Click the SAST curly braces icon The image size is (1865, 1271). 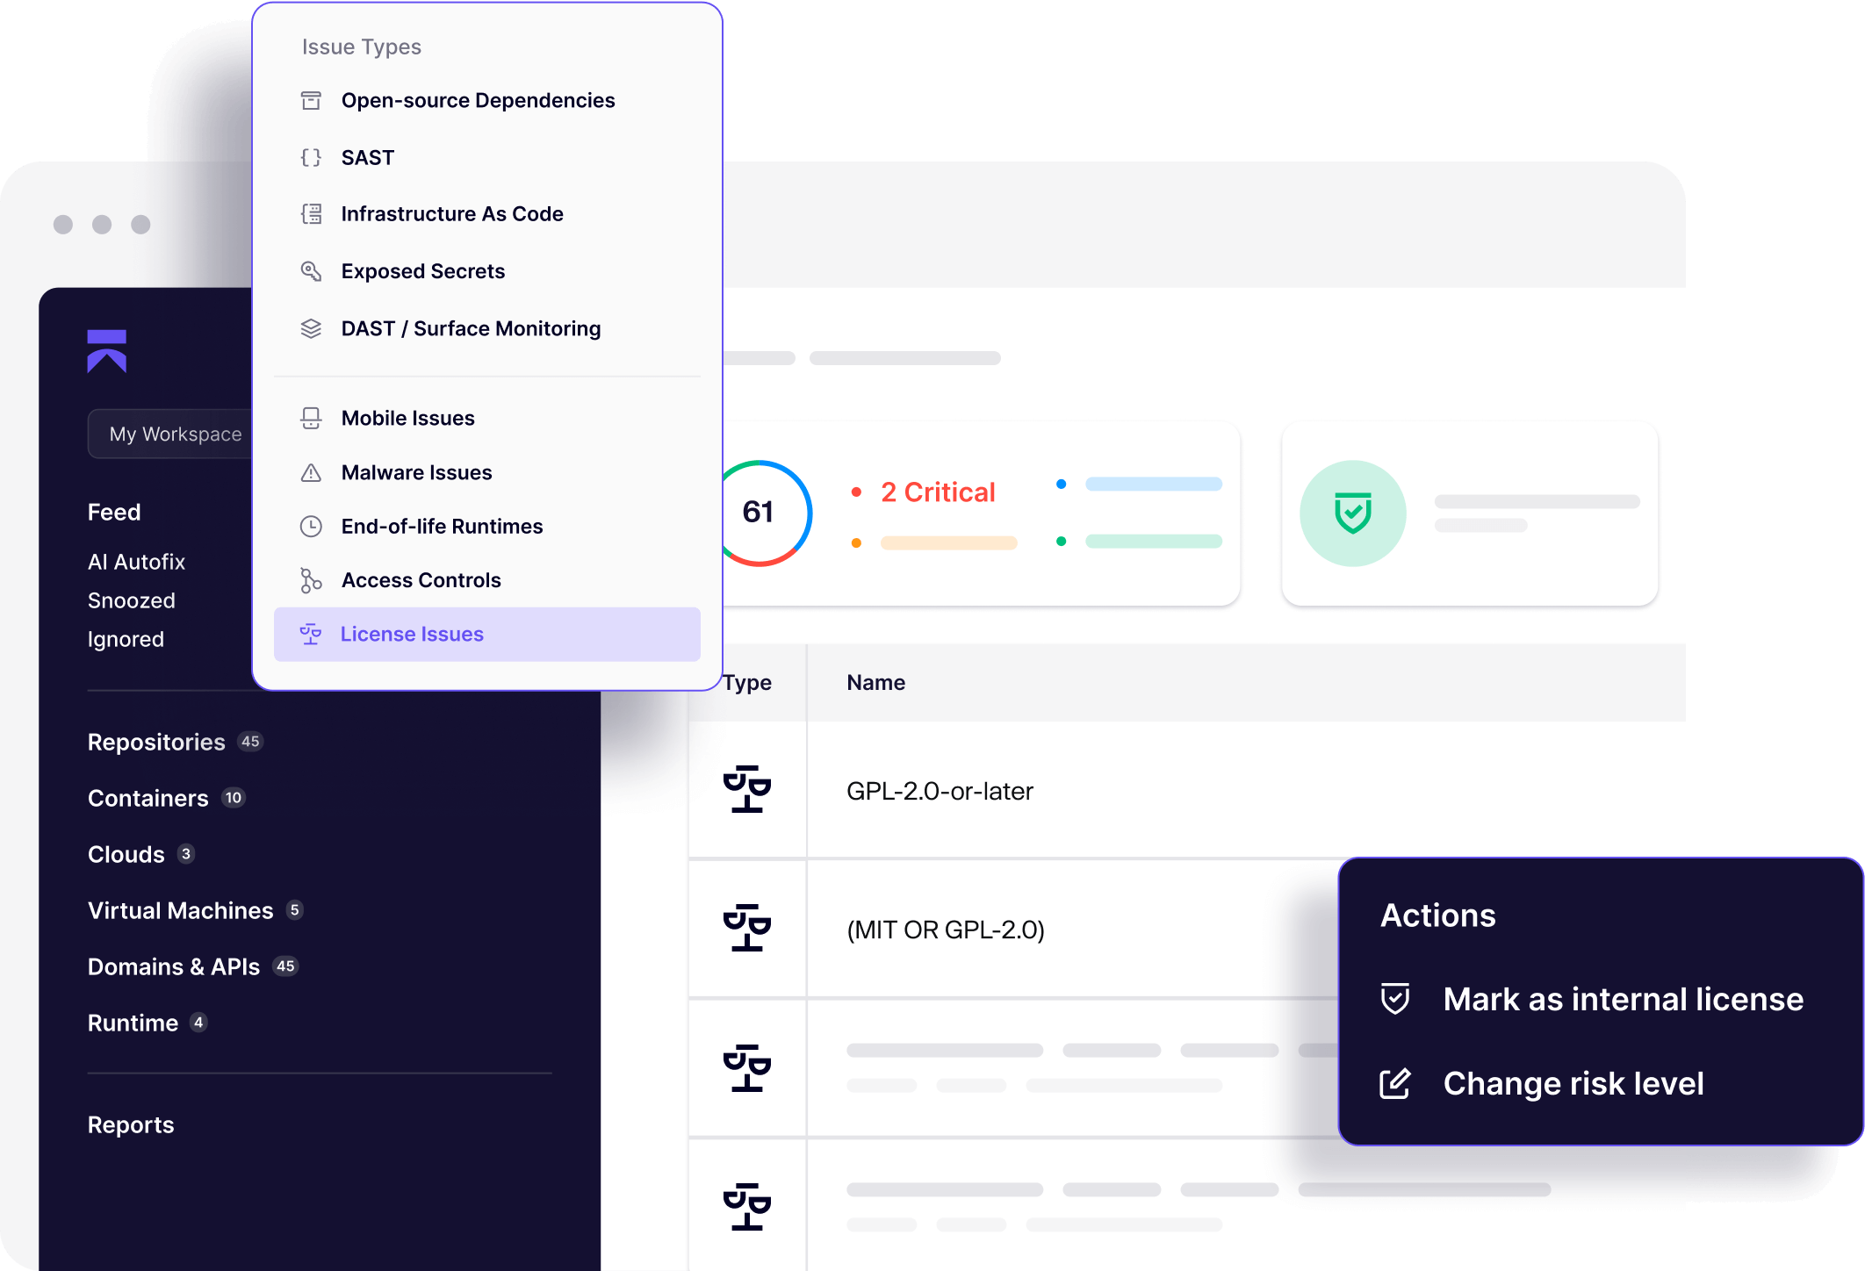point(311,158)
